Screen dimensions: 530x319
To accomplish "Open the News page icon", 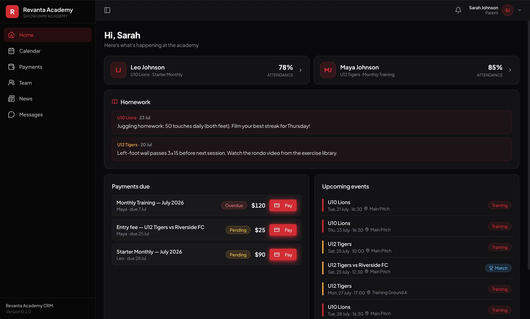I will pos(11,98).
